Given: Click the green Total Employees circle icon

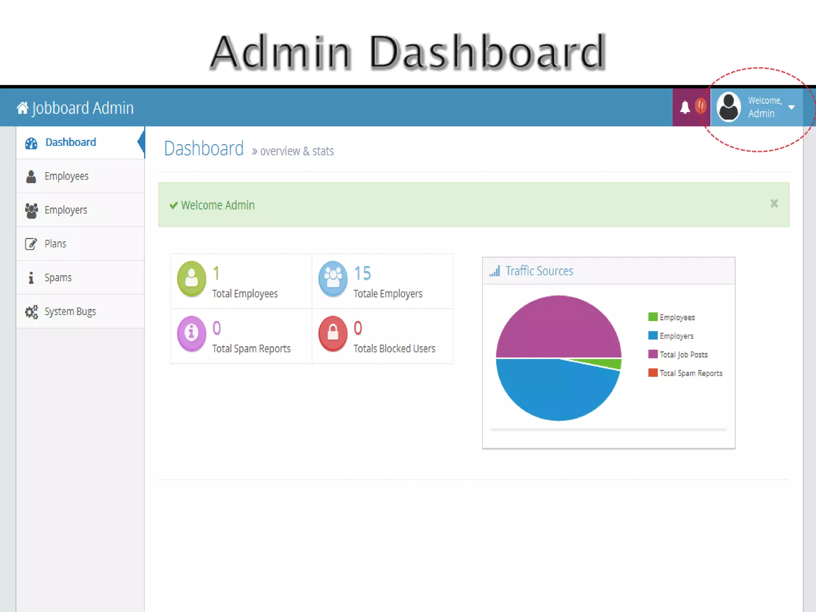Looking at the screenshot, I should click(x=192, y=279).
